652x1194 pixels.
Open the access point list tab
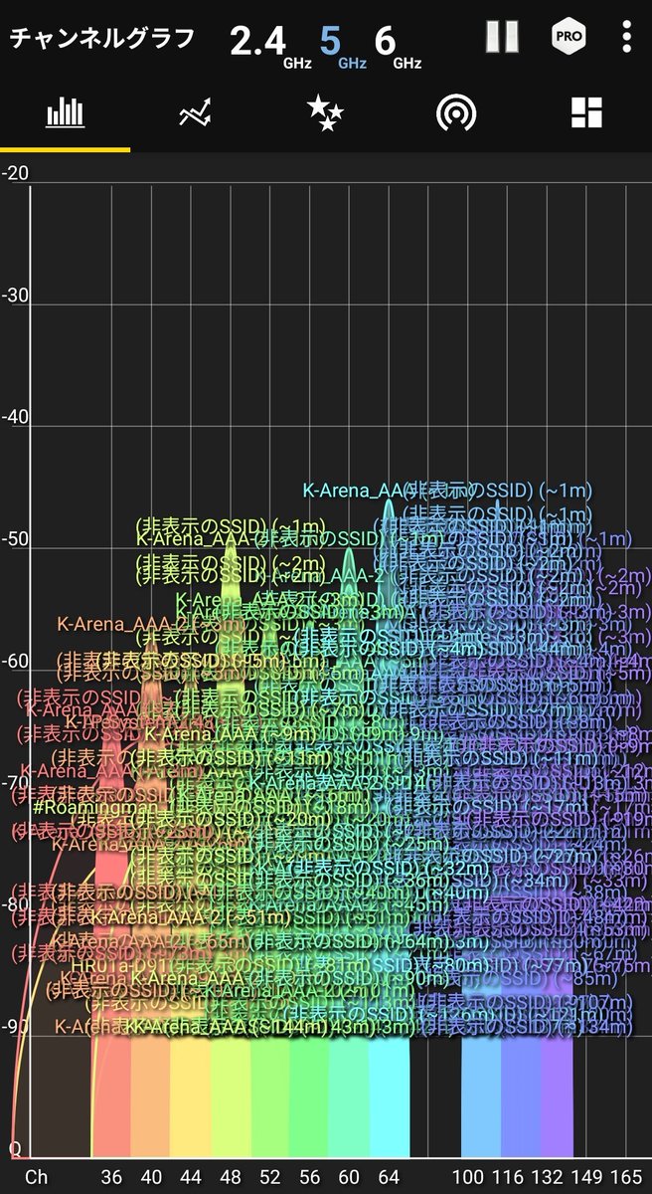point(456,113)
